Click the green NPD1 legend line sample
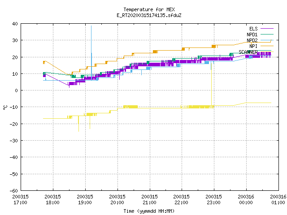Image resolution: width=287 pixels, height=215 pixels. click(267, 34)
